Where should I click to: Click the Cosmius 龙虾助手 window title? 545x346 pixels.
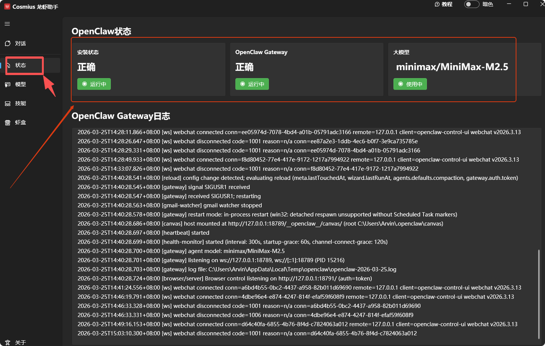35,6
